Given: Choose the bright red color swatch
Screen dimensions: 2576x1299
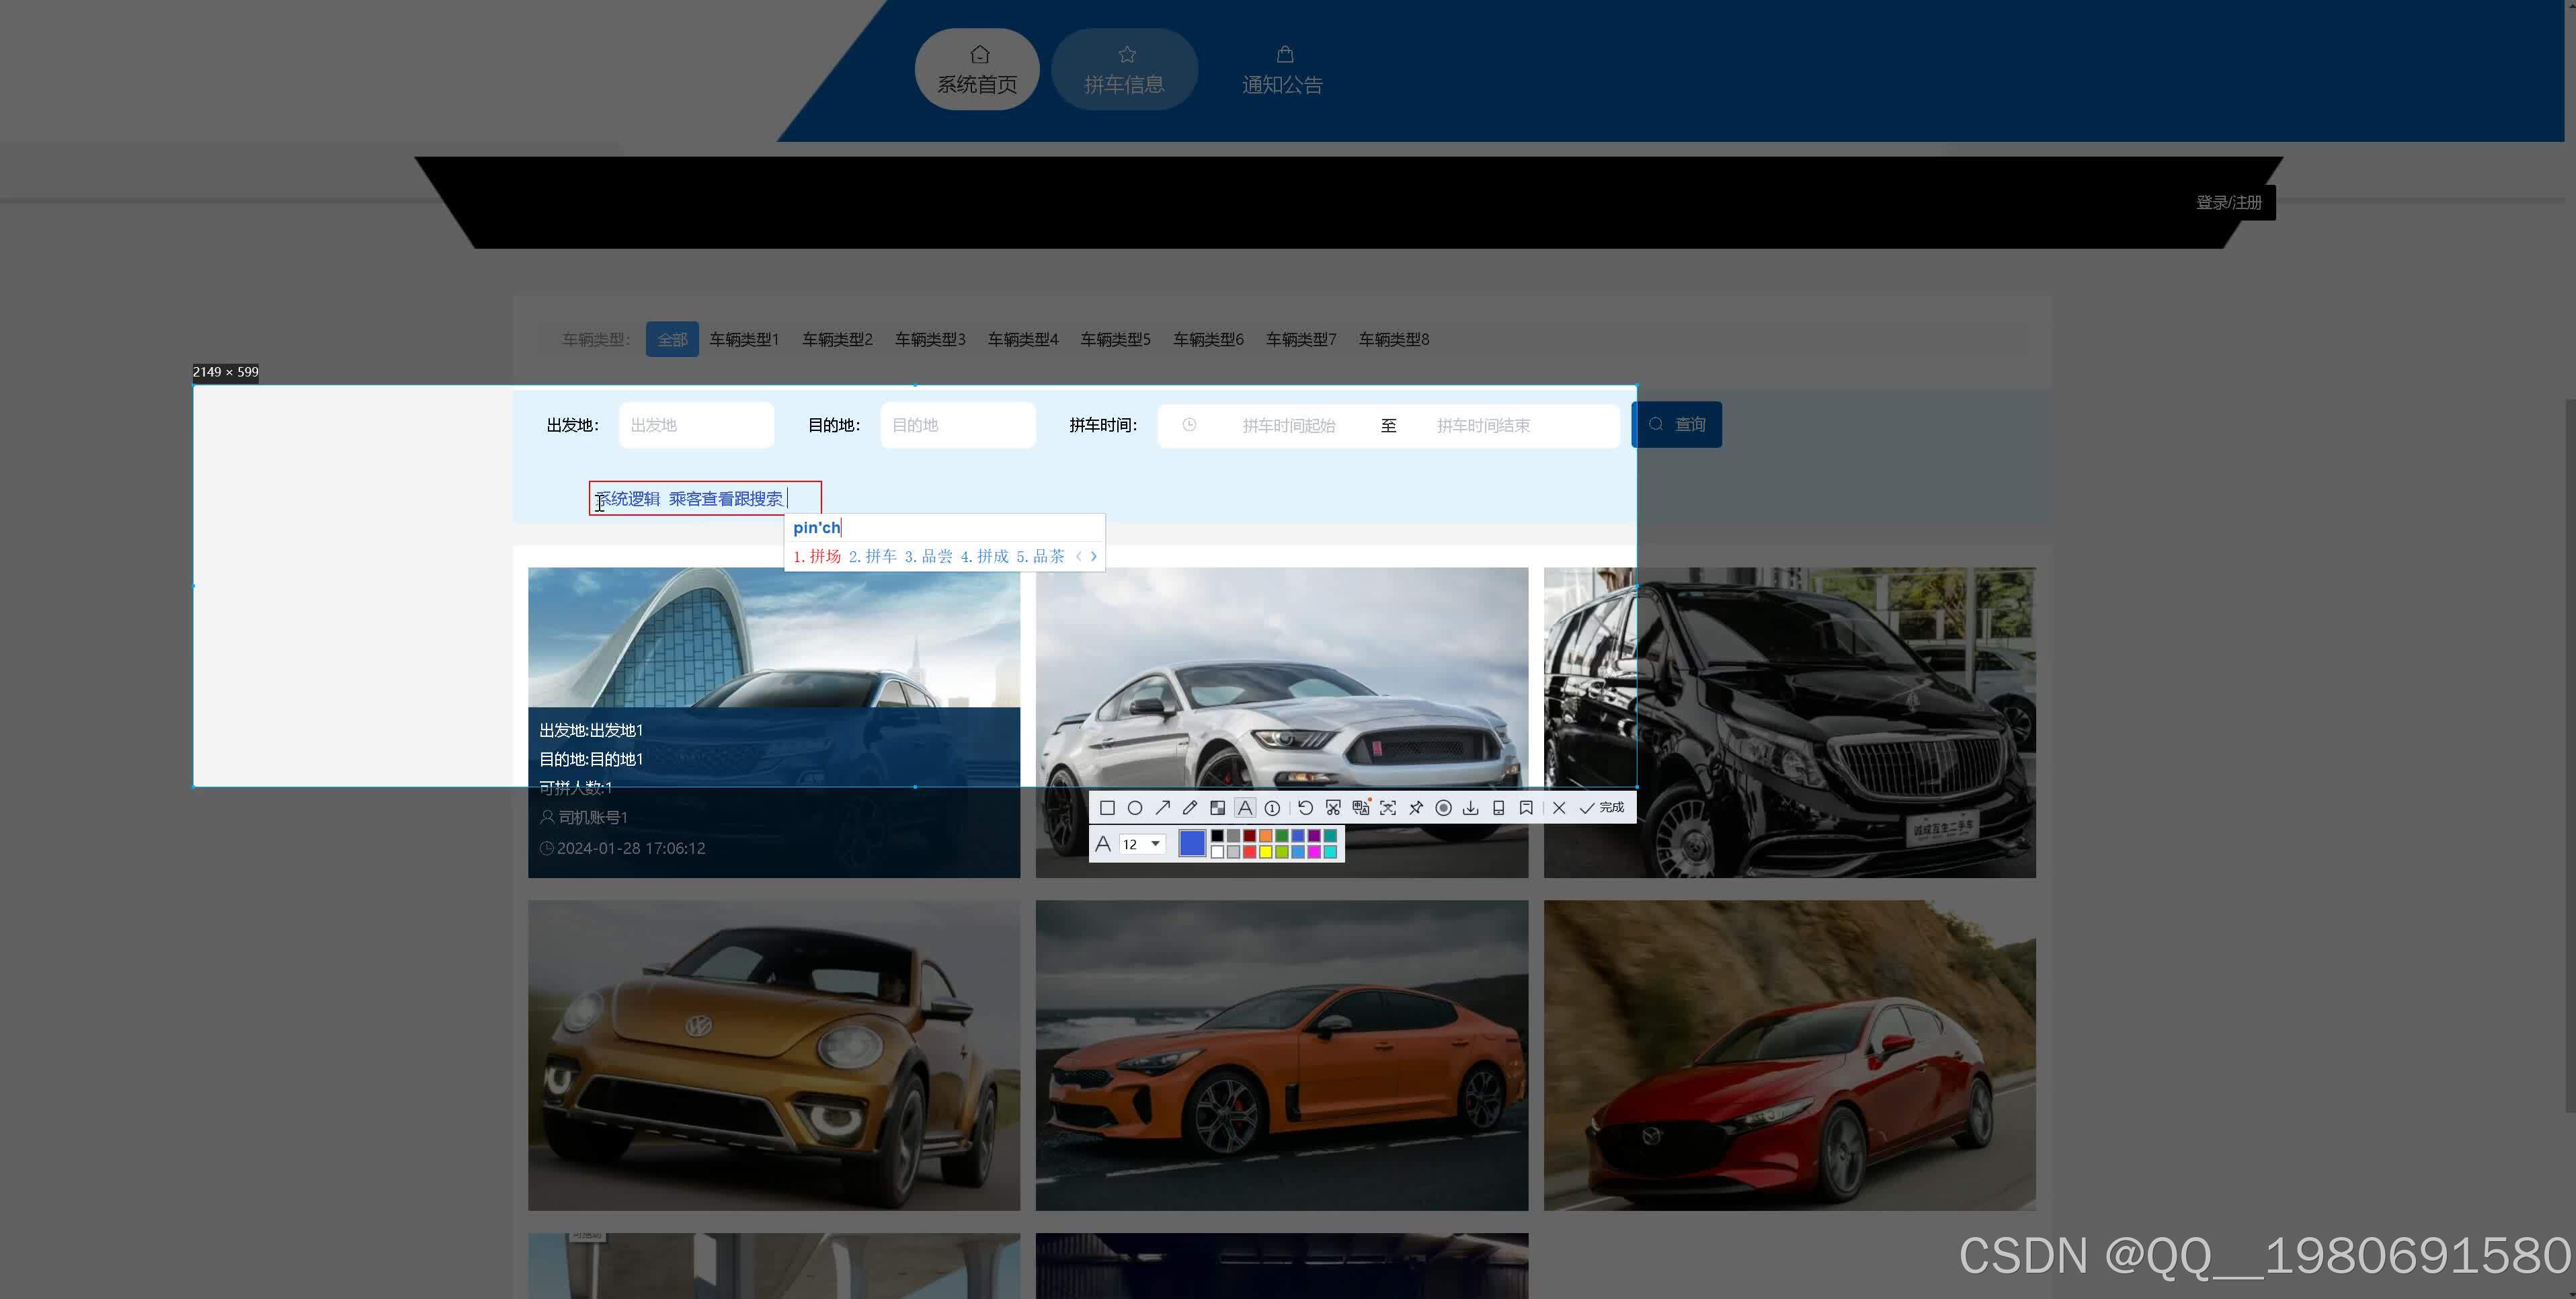Looking at the screenshot, I should 1250,852.
